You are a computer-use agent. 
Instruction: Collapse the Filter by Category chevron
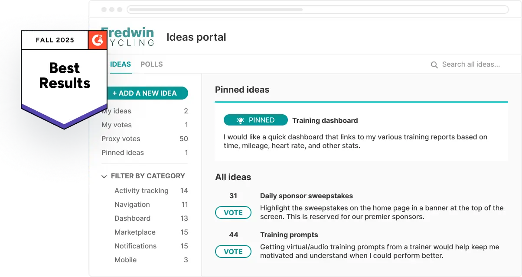point(104,177)
